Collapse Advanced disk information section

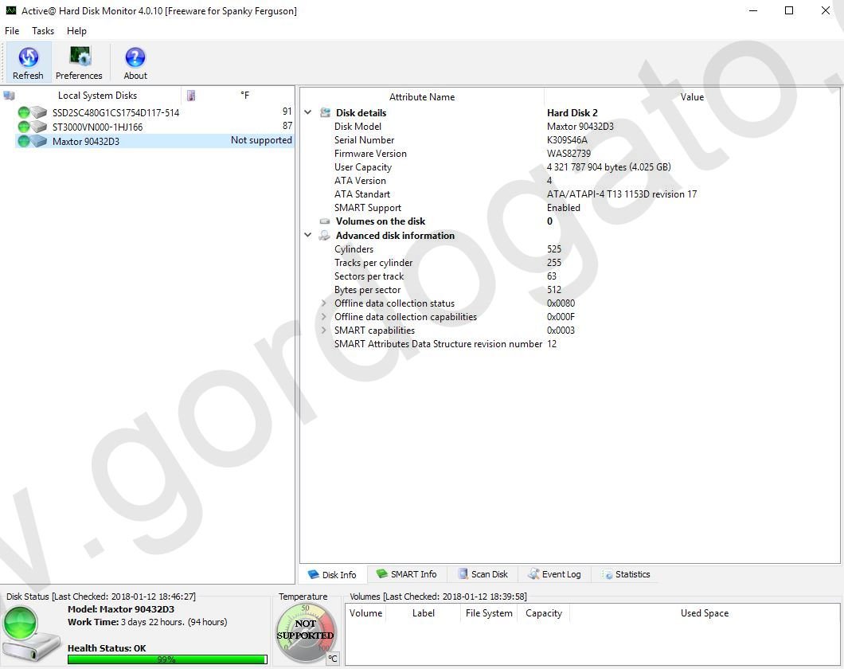tap(308, 236)
